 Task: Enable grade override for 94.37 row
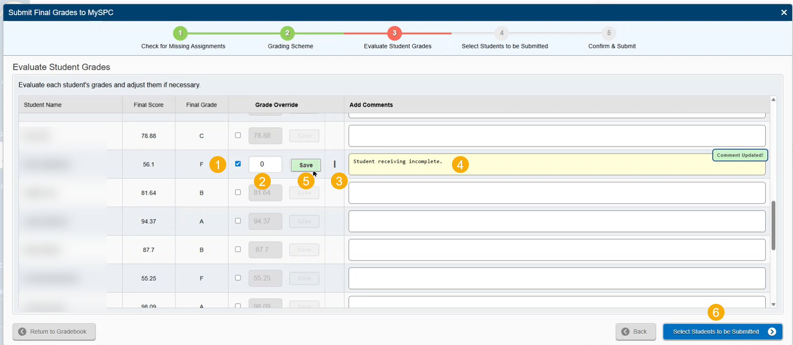tap(238, 221)
